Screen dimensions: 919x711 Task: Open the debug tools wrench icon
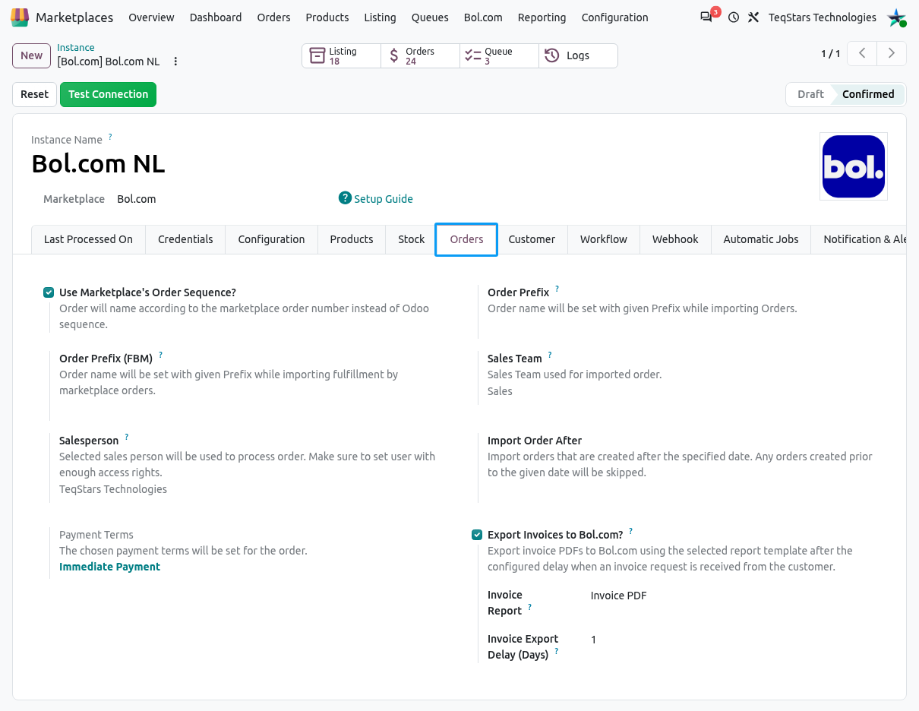coord(753,17)
